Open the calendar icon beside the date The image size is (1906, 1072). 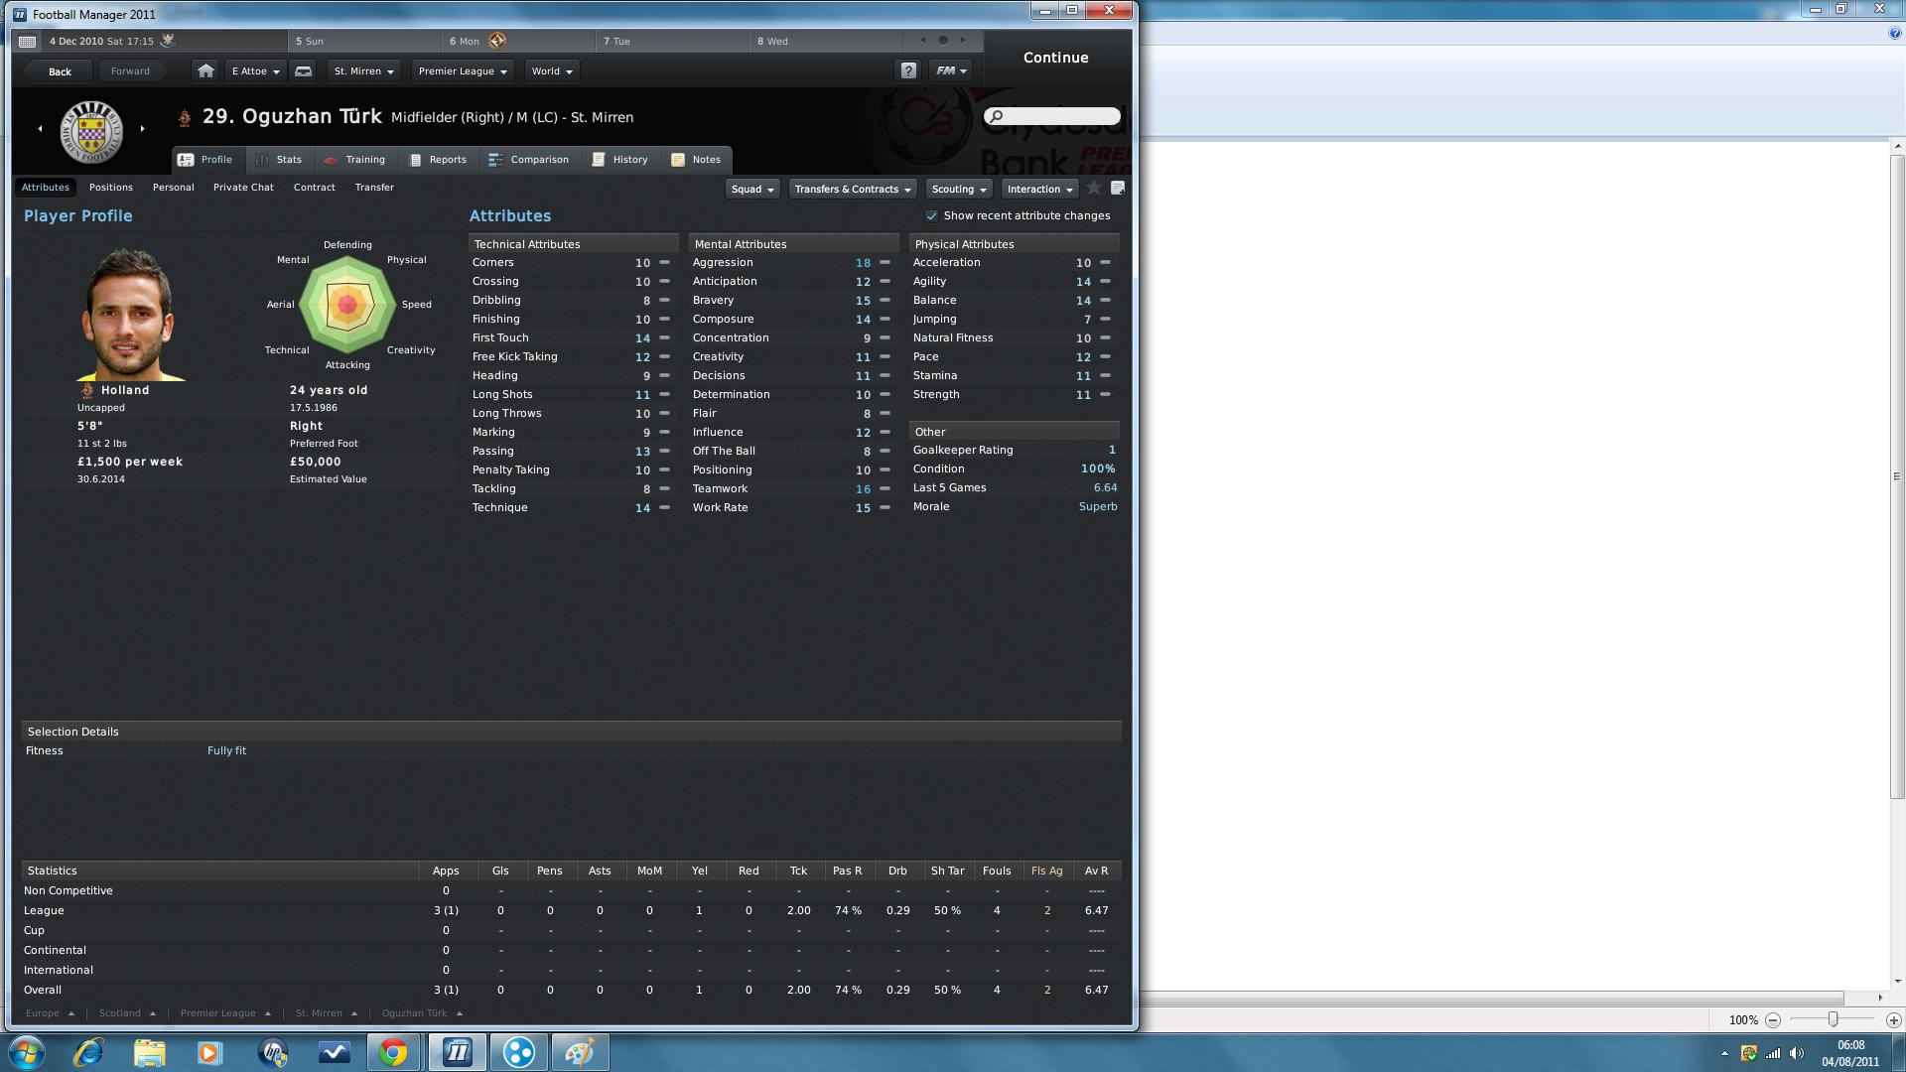coord(28,42)
